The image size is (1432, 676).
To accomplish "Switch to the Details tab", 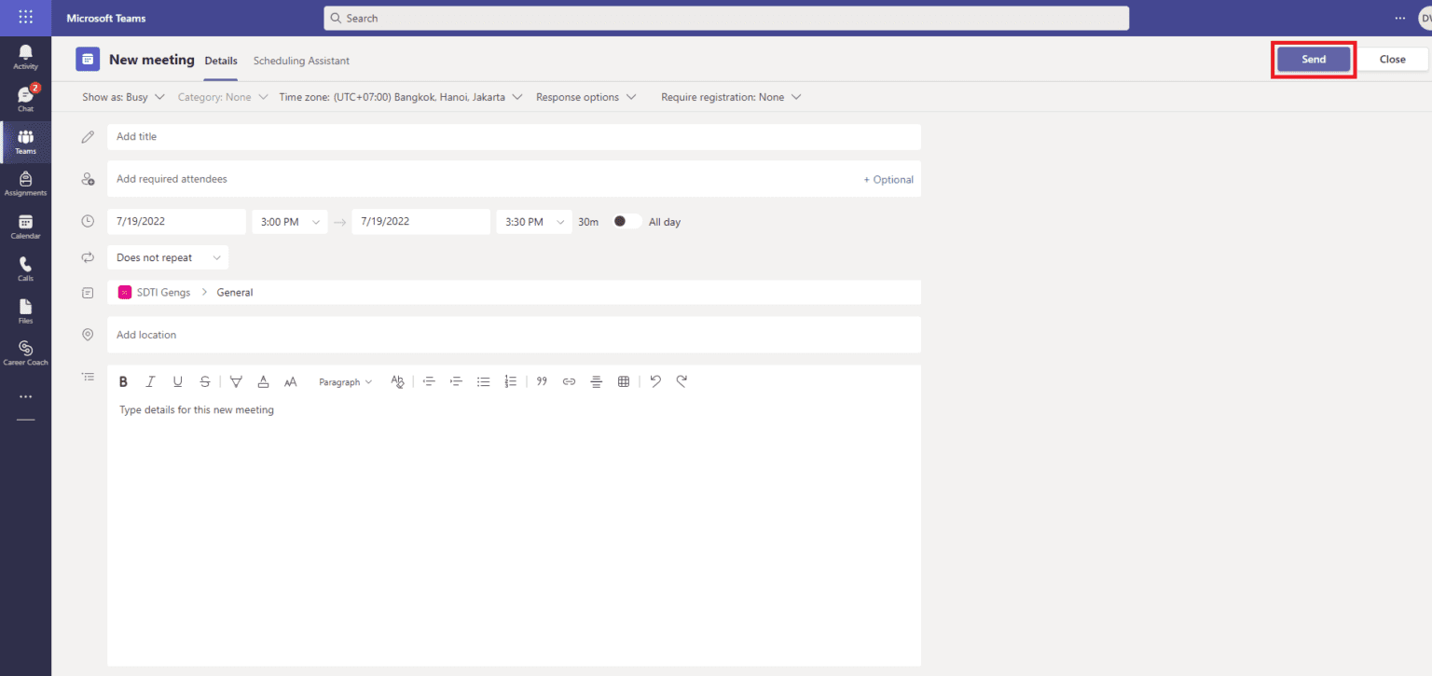I will click(221, 61).
